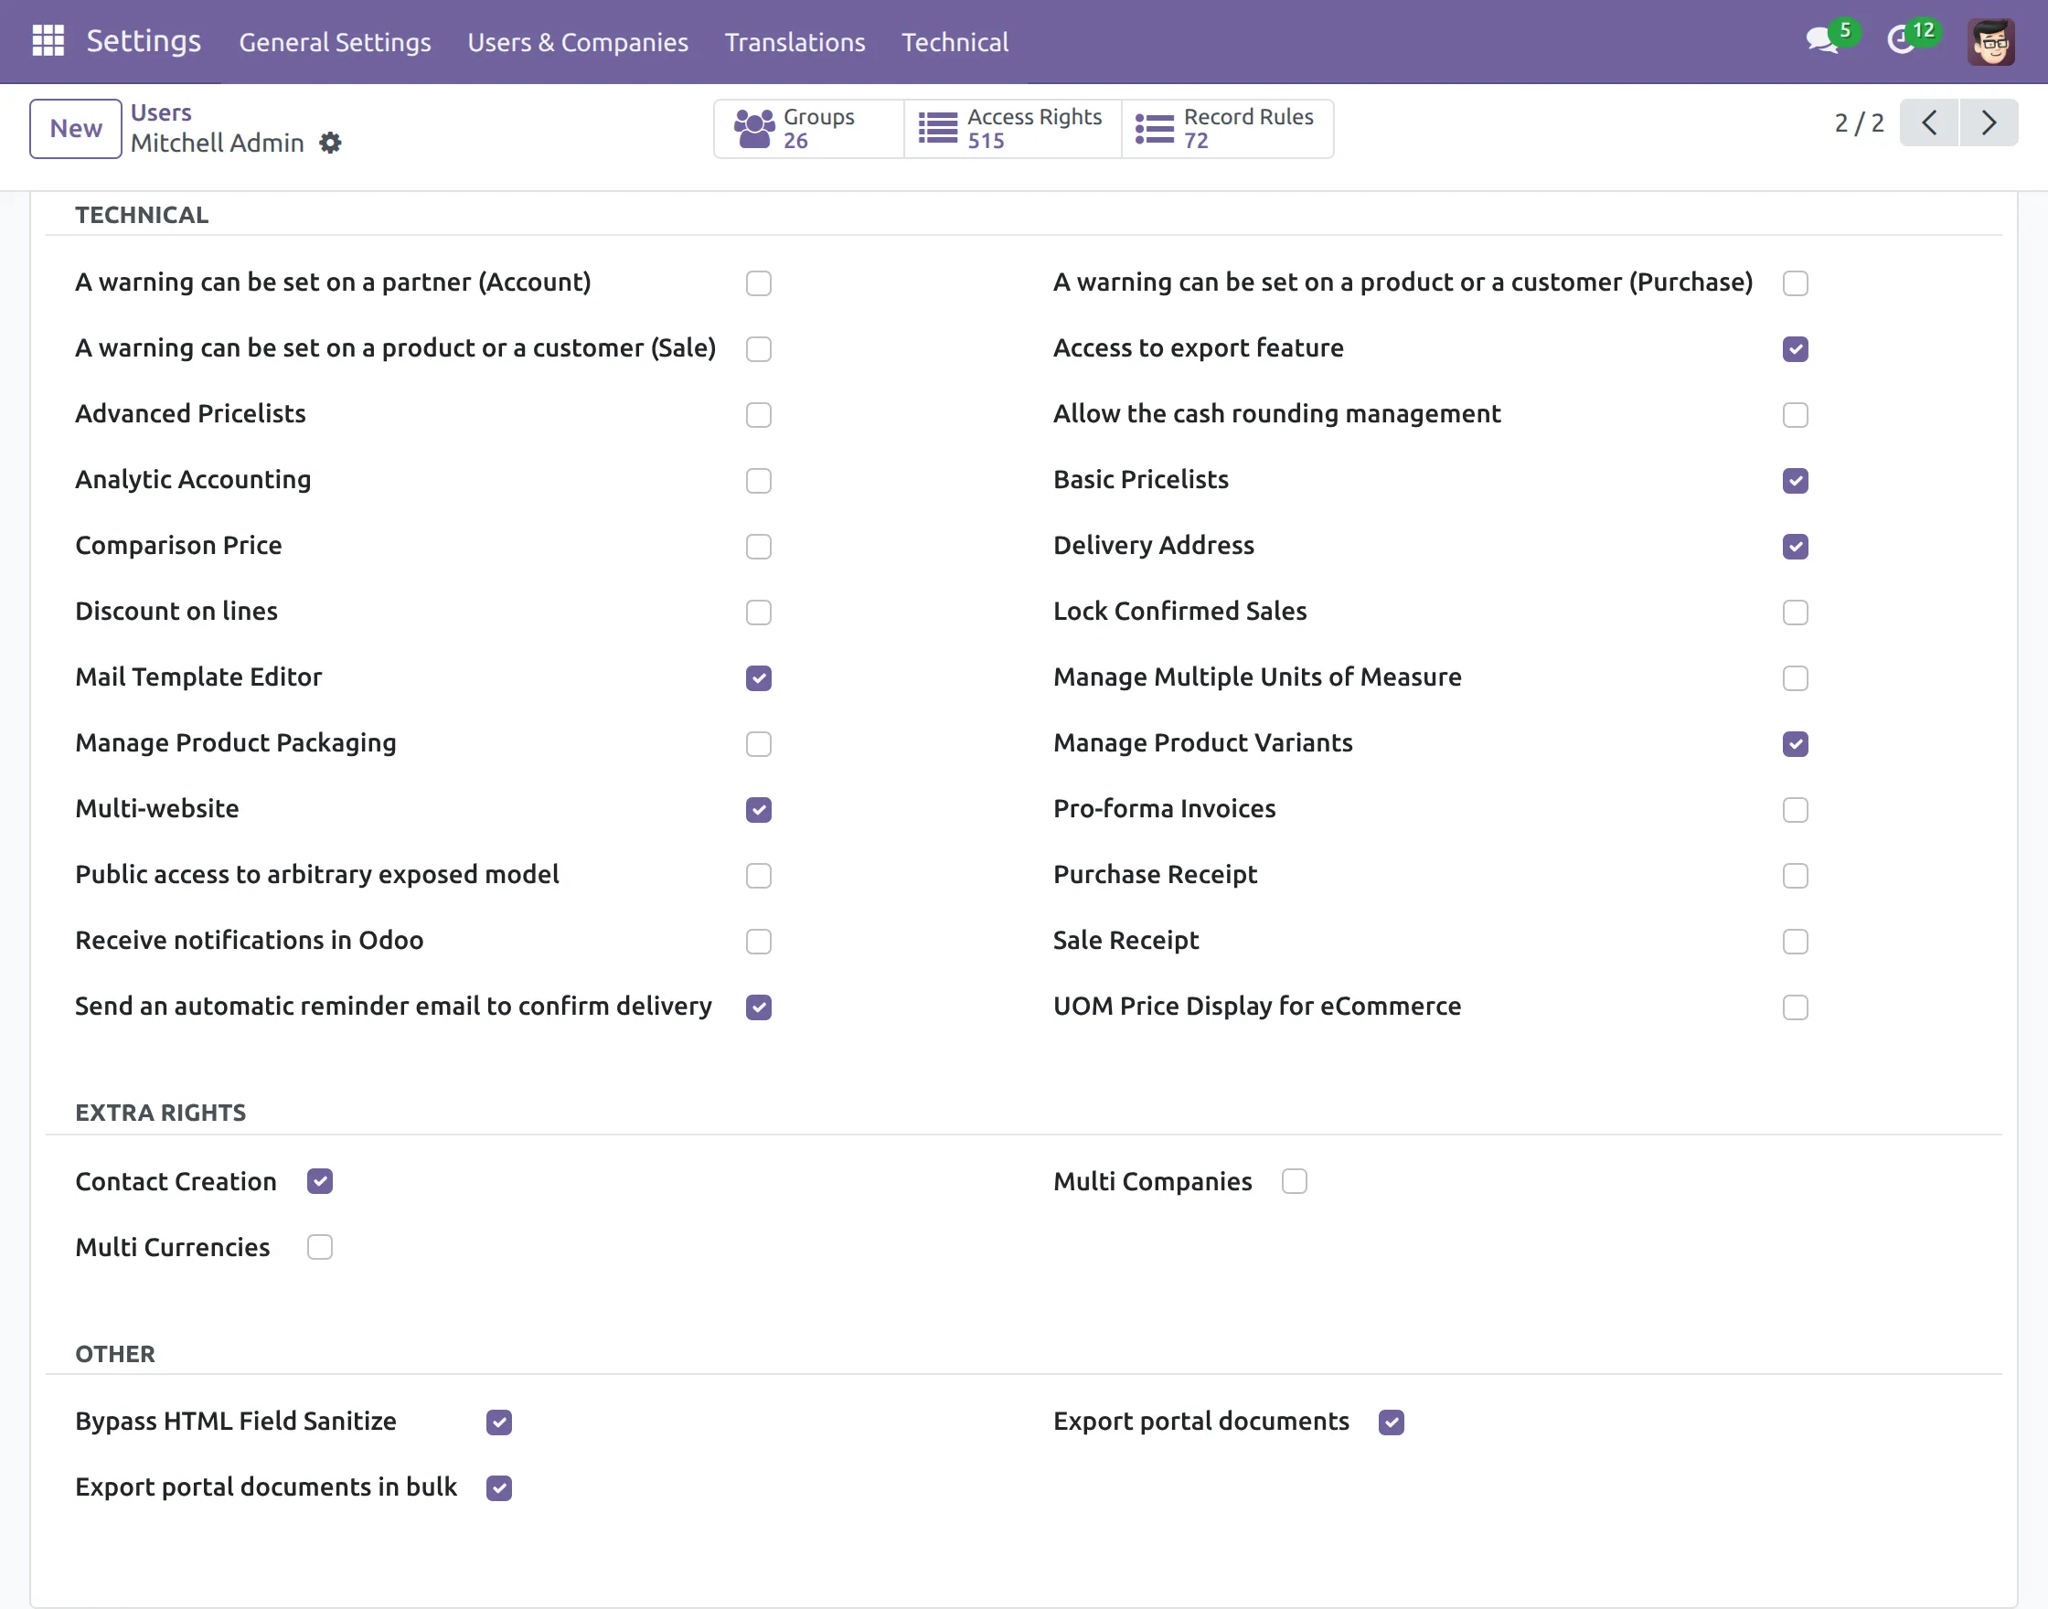Navigate to next record with right arrow
The width and height of the screenshot is (2048, 1609).
click(1989, 123)
